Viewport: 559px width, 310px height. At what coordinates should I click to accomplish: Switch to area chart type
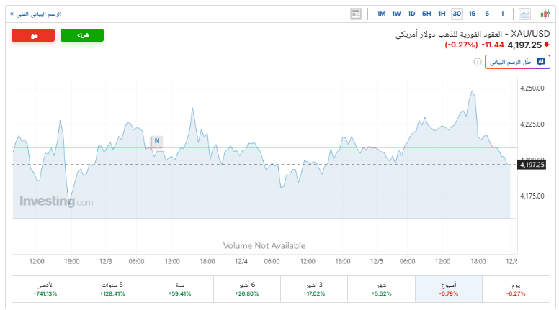[525, 14]
